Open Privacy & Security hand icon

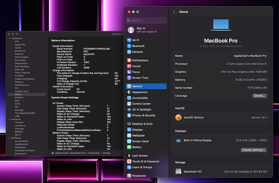click(x=129, y=115)
